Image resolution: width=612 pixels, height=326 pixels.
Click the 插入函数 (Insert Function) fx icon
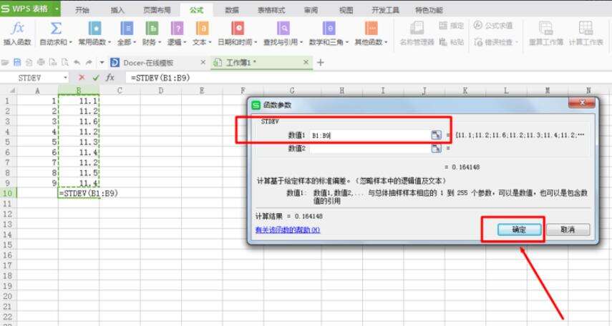(x=18, y=28)
